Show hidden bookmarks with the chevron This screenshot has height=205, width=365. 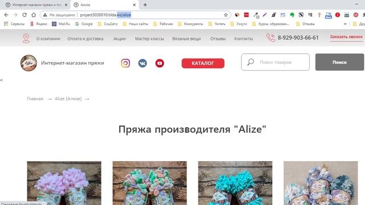pyautogui.click(x=345, y=24)
